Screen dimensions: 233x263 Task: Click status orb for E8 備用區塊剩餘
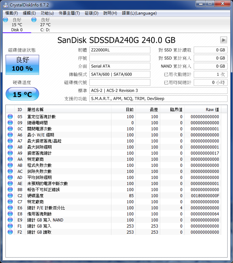pos(10,214)
